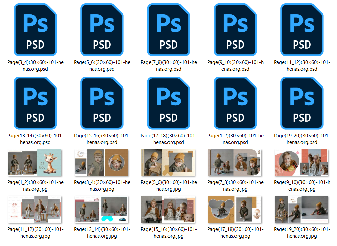Viewport: 337px width, 246px height.
Task: Click filename Page(9_10)(30×60)-101-henas.org.jpg
Action: pos(302,186)
